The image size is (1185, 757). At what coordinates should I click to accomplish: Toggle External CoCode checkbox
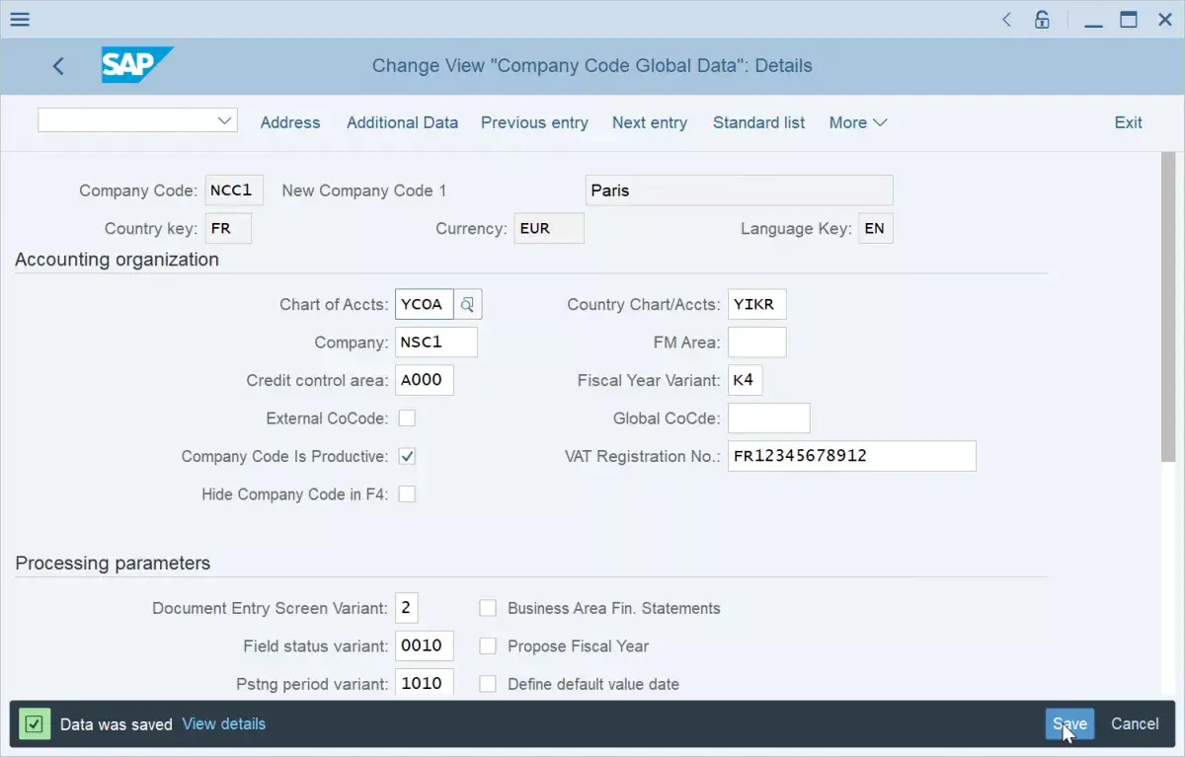[x=407, y=418]
